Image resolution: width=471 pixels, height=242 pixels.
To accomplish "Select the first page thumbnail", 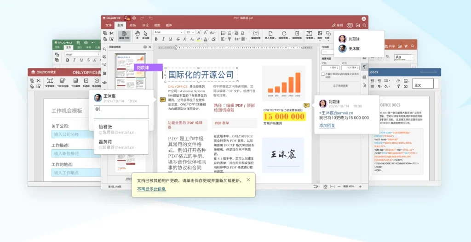I will tap(130, 66).
